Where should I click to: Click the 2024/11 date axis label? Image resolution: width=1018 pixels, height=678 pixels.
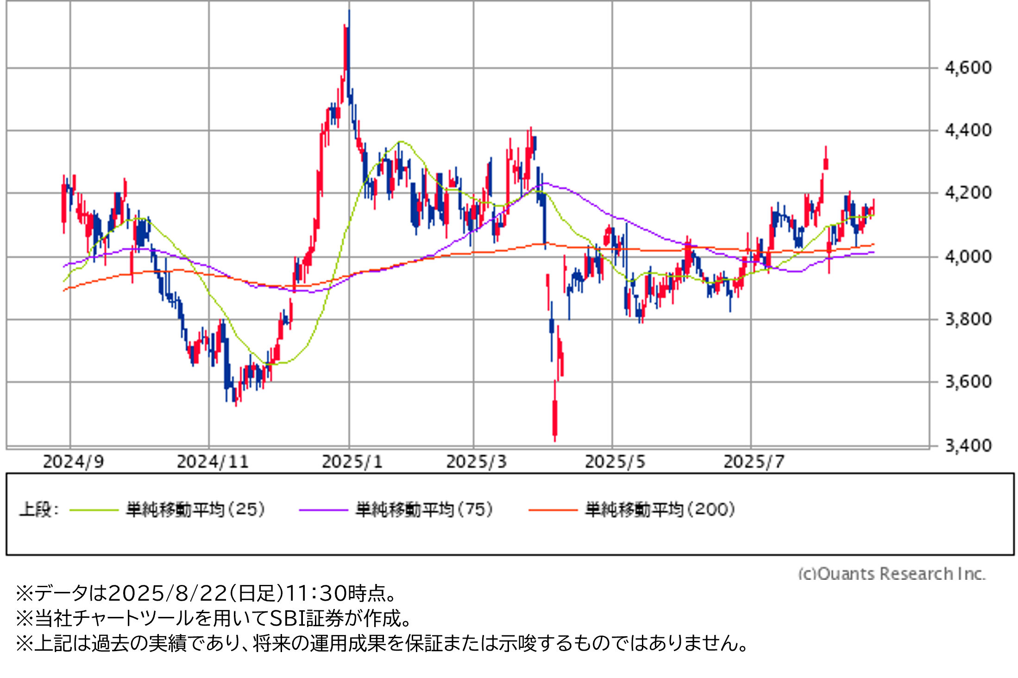coord(213,462)
